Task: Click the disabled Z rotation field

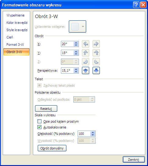Action: (67, 62)
